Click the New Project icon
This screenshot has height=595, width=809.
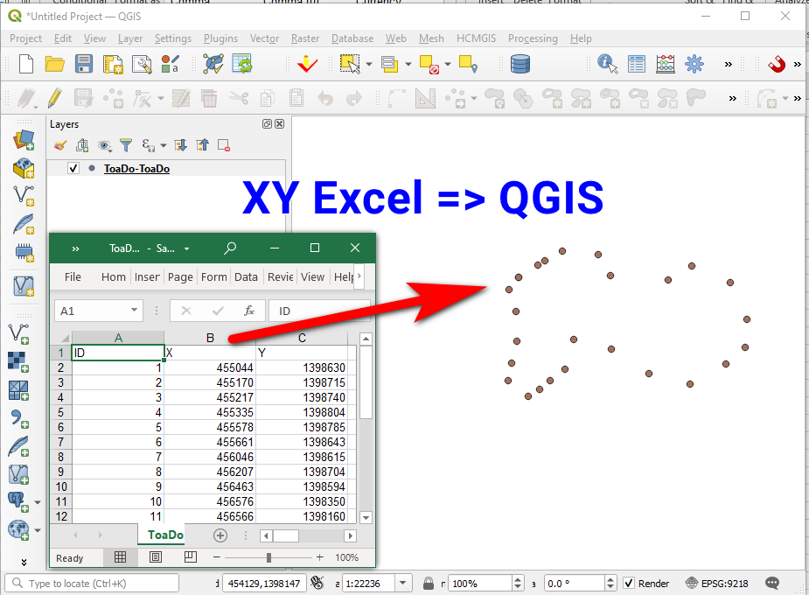tap(25, 64)
